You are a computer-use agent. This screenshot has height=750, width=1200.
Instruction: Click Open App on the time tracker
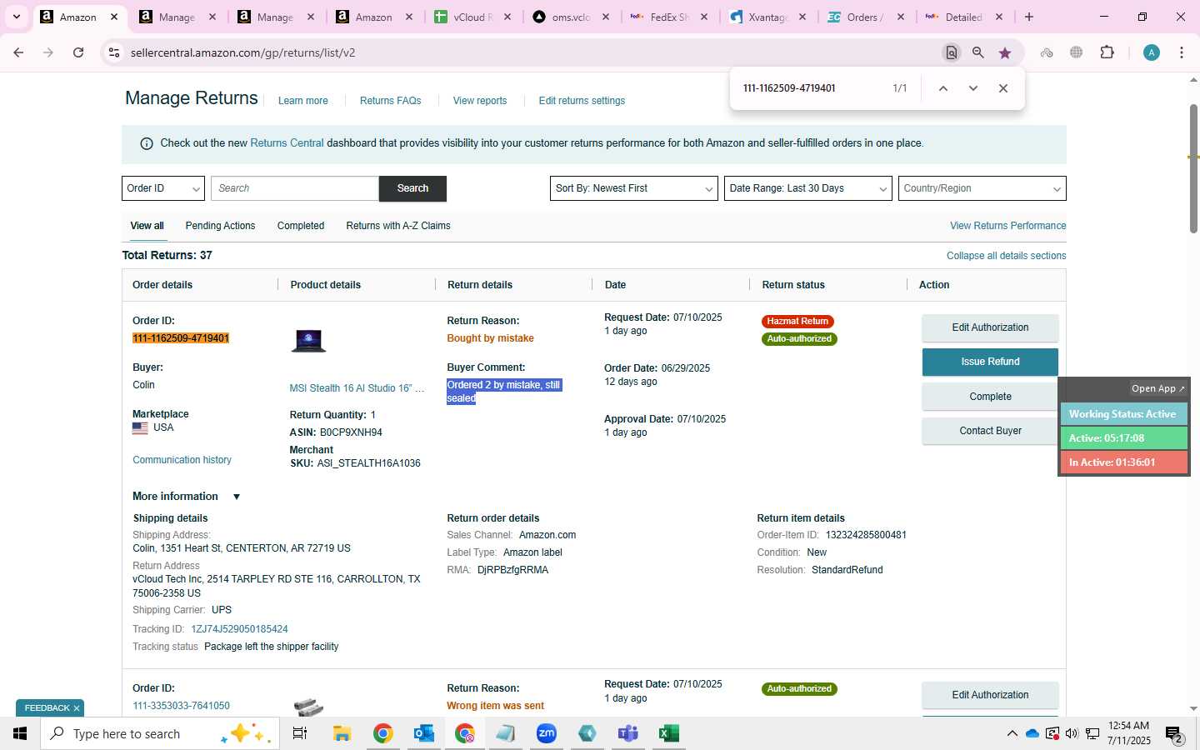tap(1157, 388)
